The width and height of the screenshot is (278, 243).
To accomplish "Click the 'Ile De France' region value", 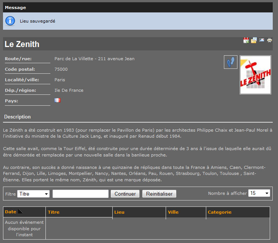I will pyautogui.click(x=69, y=90).
